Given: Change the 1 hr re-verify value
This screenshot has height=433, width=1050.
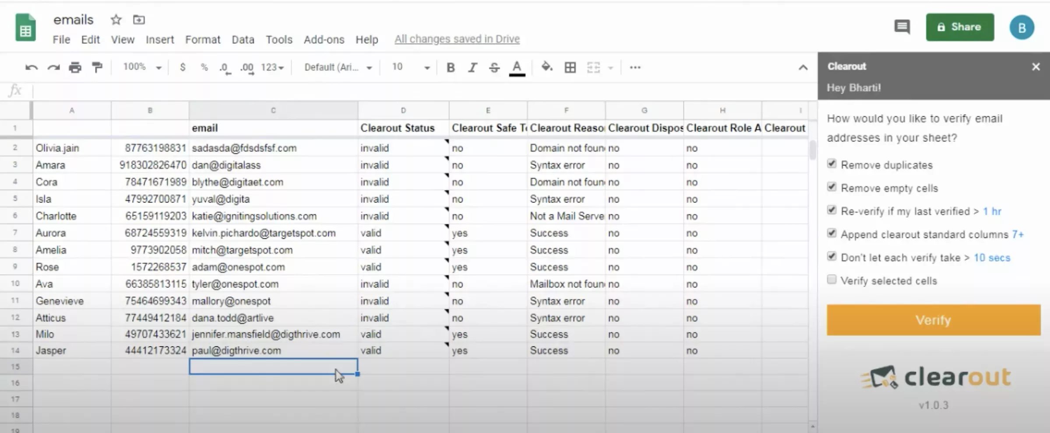Looking at the screenshot, I should click(992, 211).
